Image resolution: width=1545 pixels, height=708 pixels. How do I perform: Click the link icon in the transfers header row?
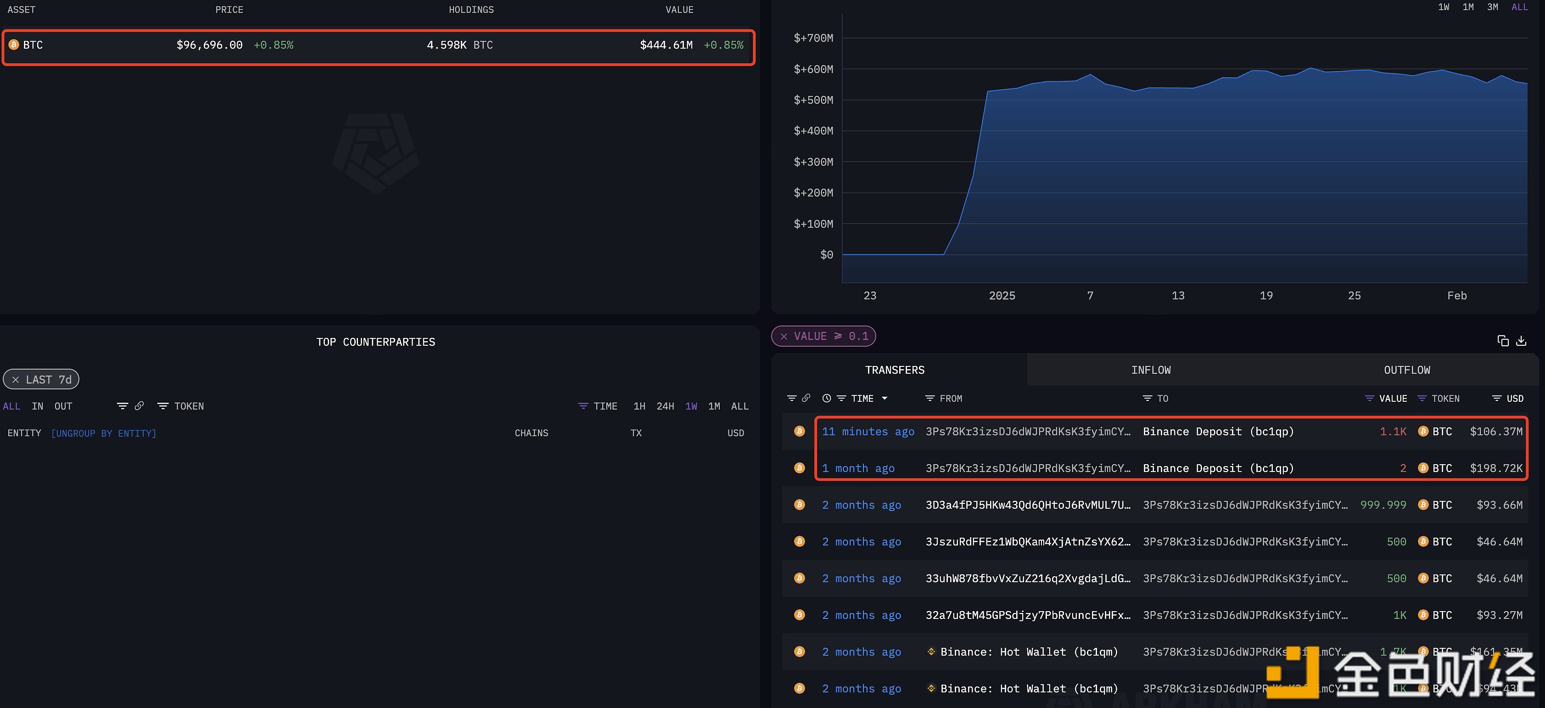806,398
